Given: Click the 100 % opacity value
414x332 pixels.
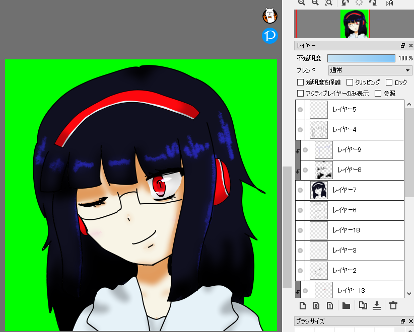Looking at the screenshot, I should pyautogui.click(x=405, y=58).
